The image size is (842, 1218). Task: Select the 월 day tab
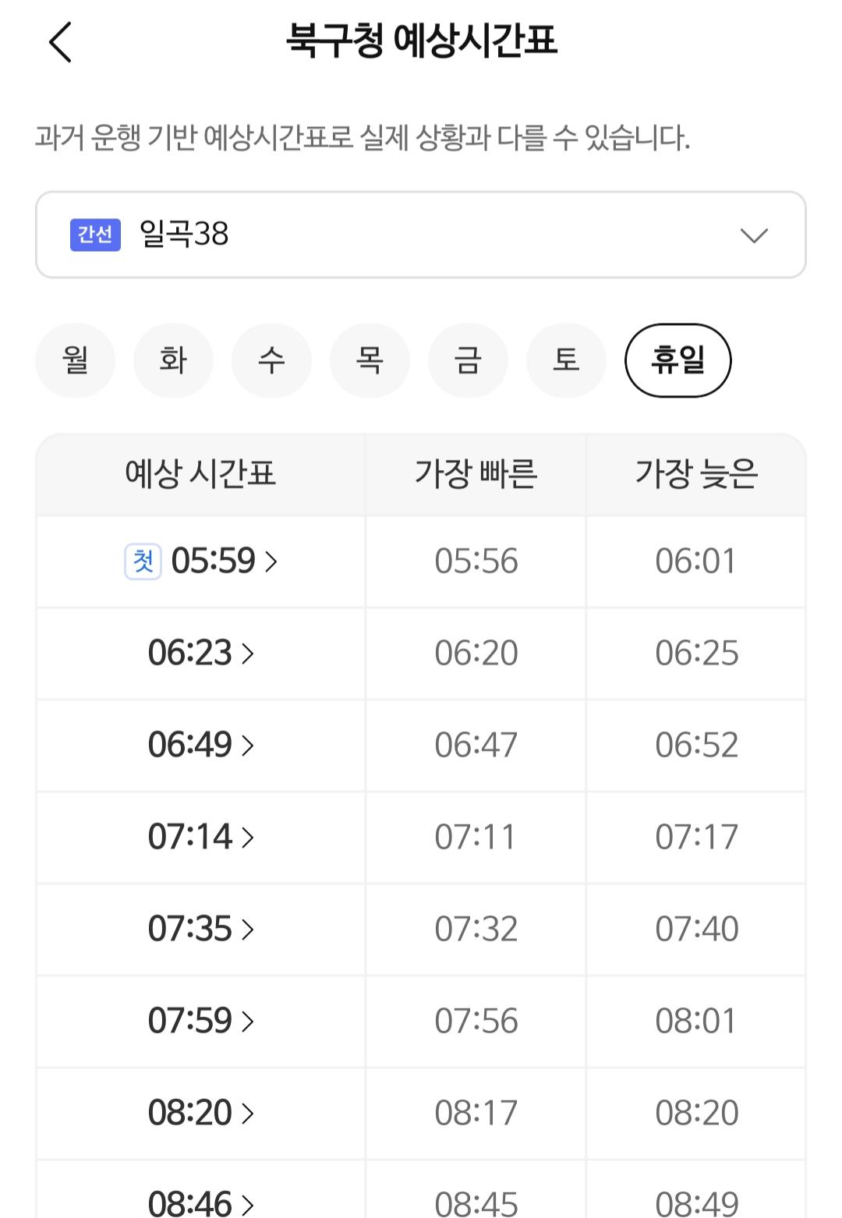coord(76,360)
